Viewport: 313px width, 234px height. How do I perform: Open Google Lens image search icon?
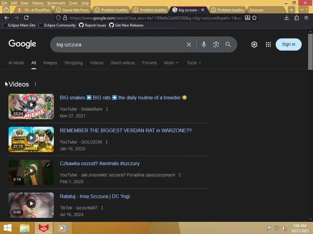216,44
